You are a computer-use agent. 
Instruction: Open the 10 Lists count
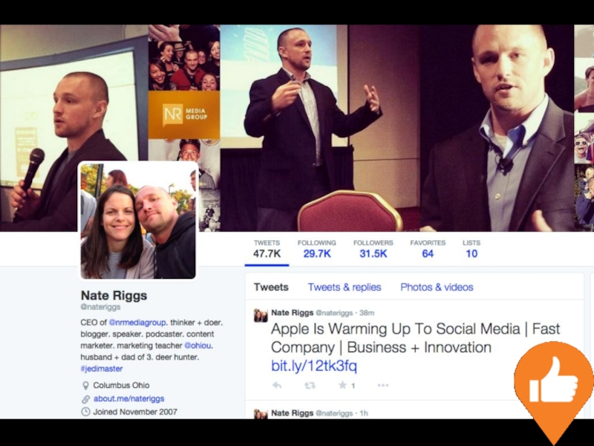471,249
